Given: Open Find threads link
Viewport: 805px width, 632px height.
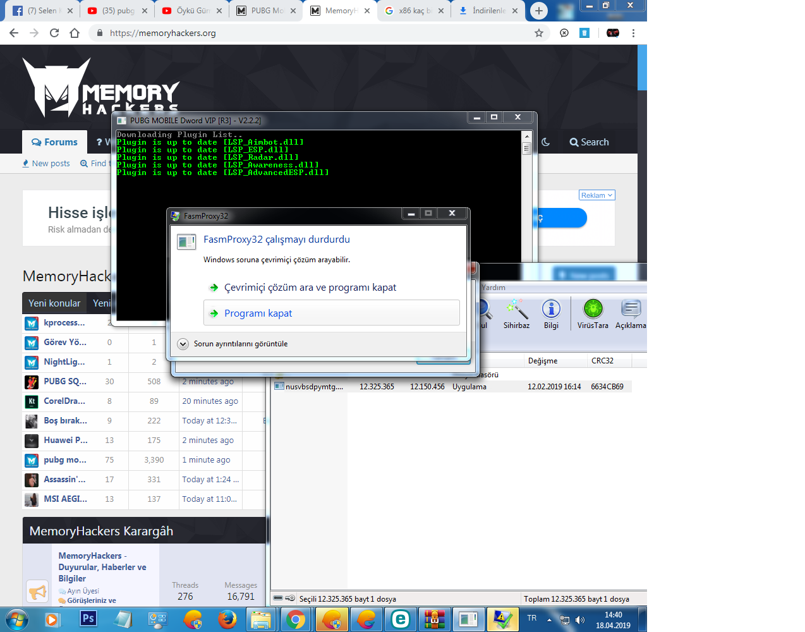Looking at the screenshot, I should (x=96, y=163).
